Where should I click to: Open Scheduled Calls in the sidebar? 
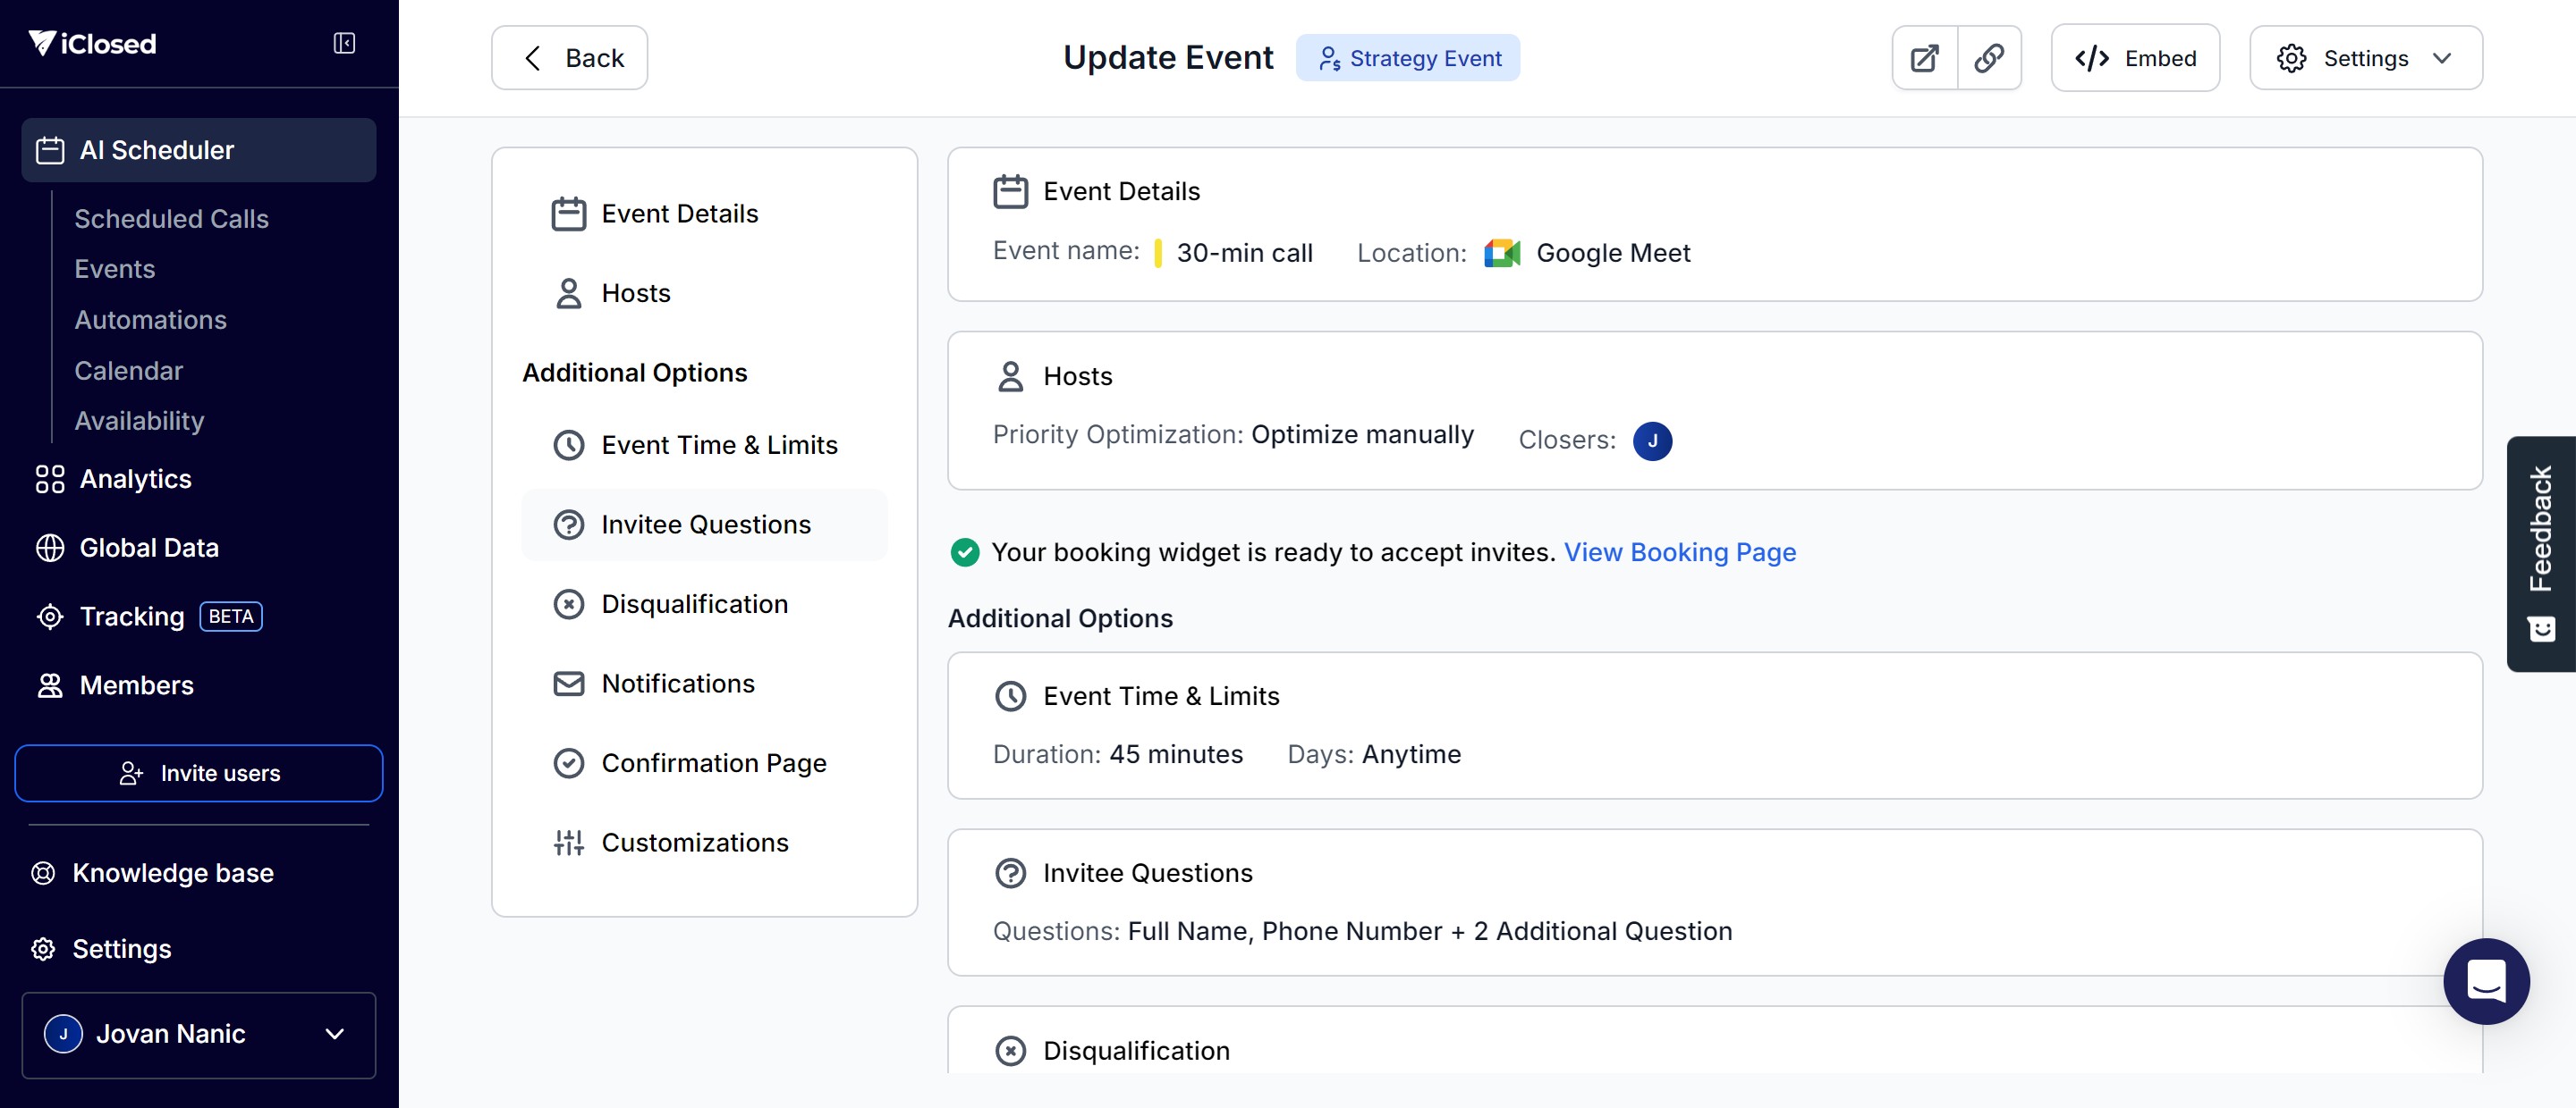(x=171, y=219)
